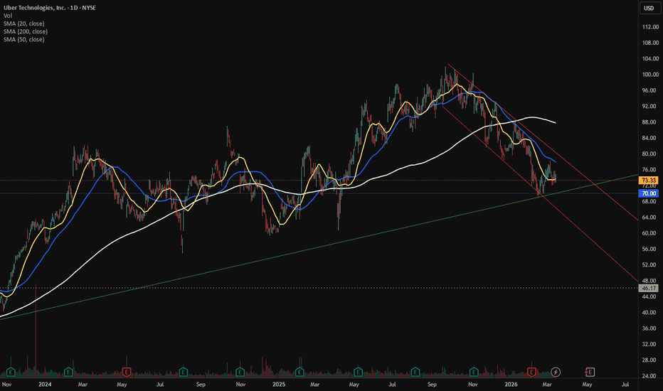
Task: Click the red earnings marker near May 2024
Action: [126, 371]
